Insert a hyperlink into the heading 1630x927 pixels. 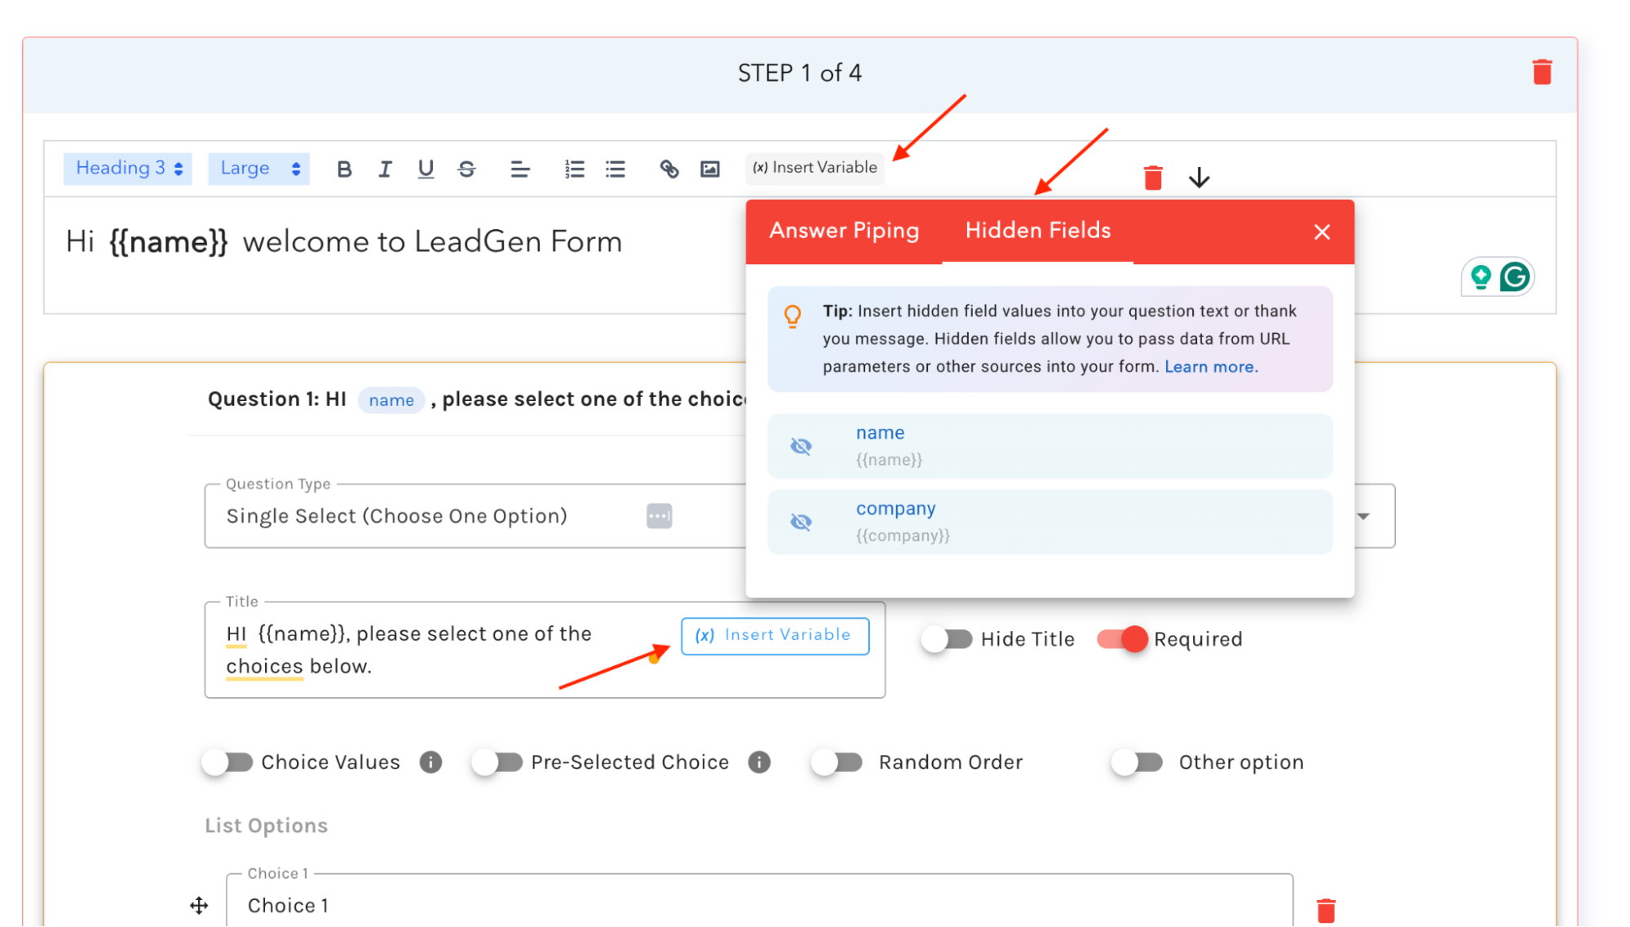click(669, 168)
